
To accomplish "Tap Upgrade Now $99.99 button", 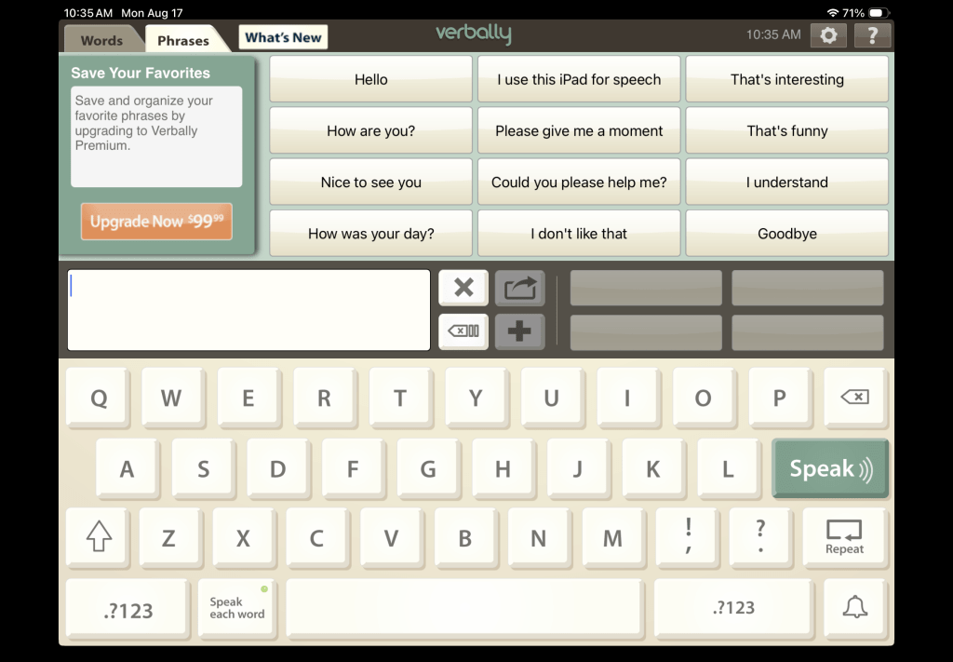I will [x=156, y=222].
